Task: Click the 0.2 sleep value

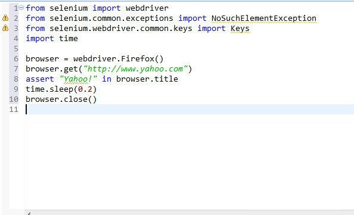Action: click(85, 89)
